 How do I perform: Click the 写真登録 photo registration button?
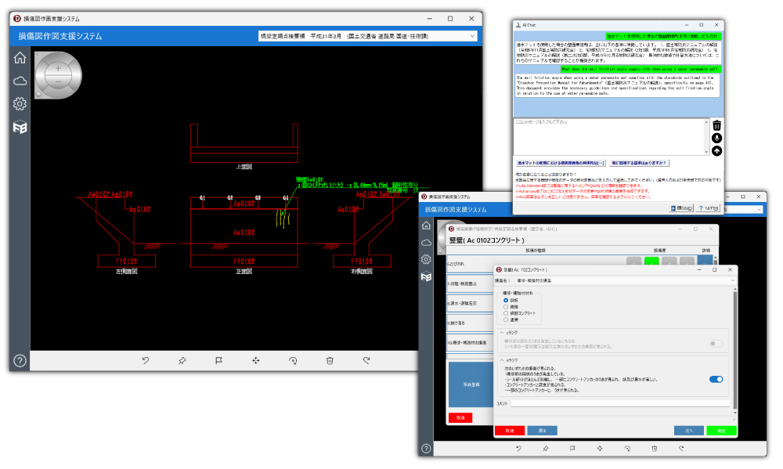pos(471,384)
